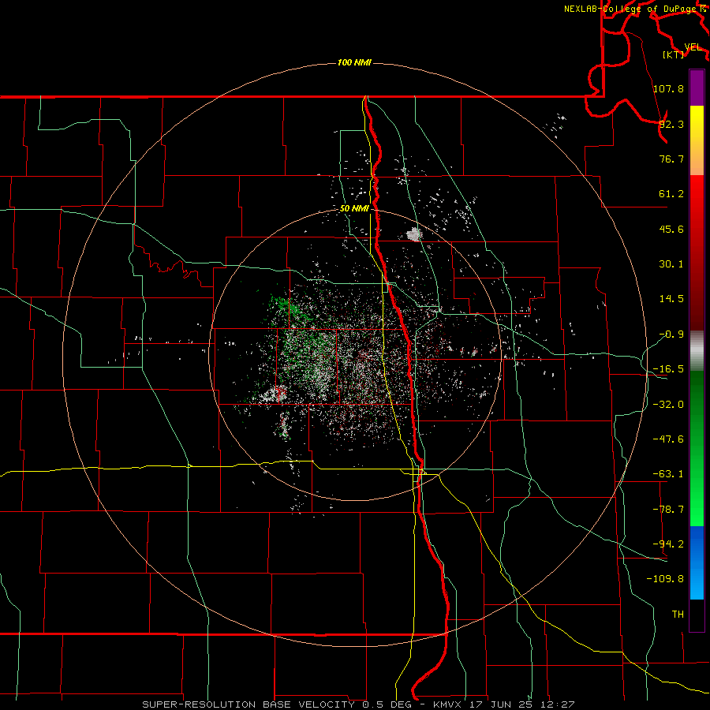This screenshot has width=710, height=710.
Task: Click the 14.5 velocity scale value
Action: point(671,299)
